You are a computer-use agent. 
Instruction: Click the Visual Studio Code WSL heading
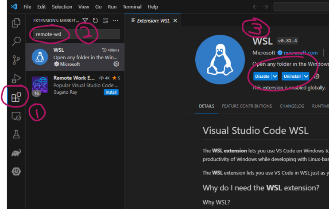255,130
